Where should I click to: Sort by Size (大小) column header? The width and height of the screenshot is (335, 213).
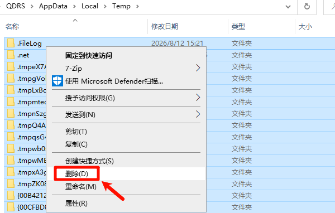(x=305, y=27)
